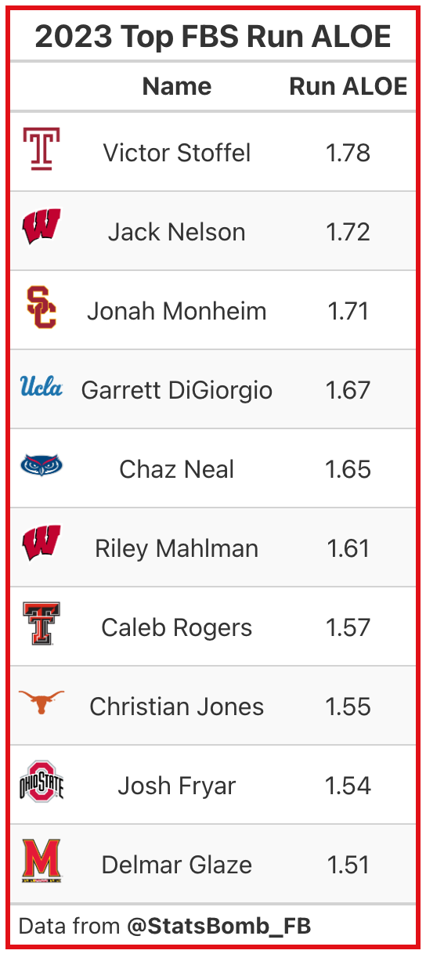Image resolution: width=426 pixels, height=954 pixels.
Task: Click the Wisconsin logo next to Riley Mahlman
Action: pyautogui.click(x=42, y=544)
